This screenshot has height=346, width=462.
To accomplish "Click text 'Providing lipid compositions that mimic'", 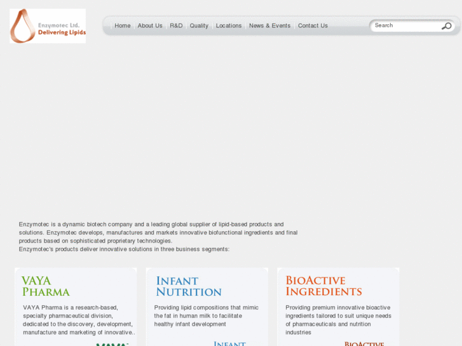I will coord(207,307).
